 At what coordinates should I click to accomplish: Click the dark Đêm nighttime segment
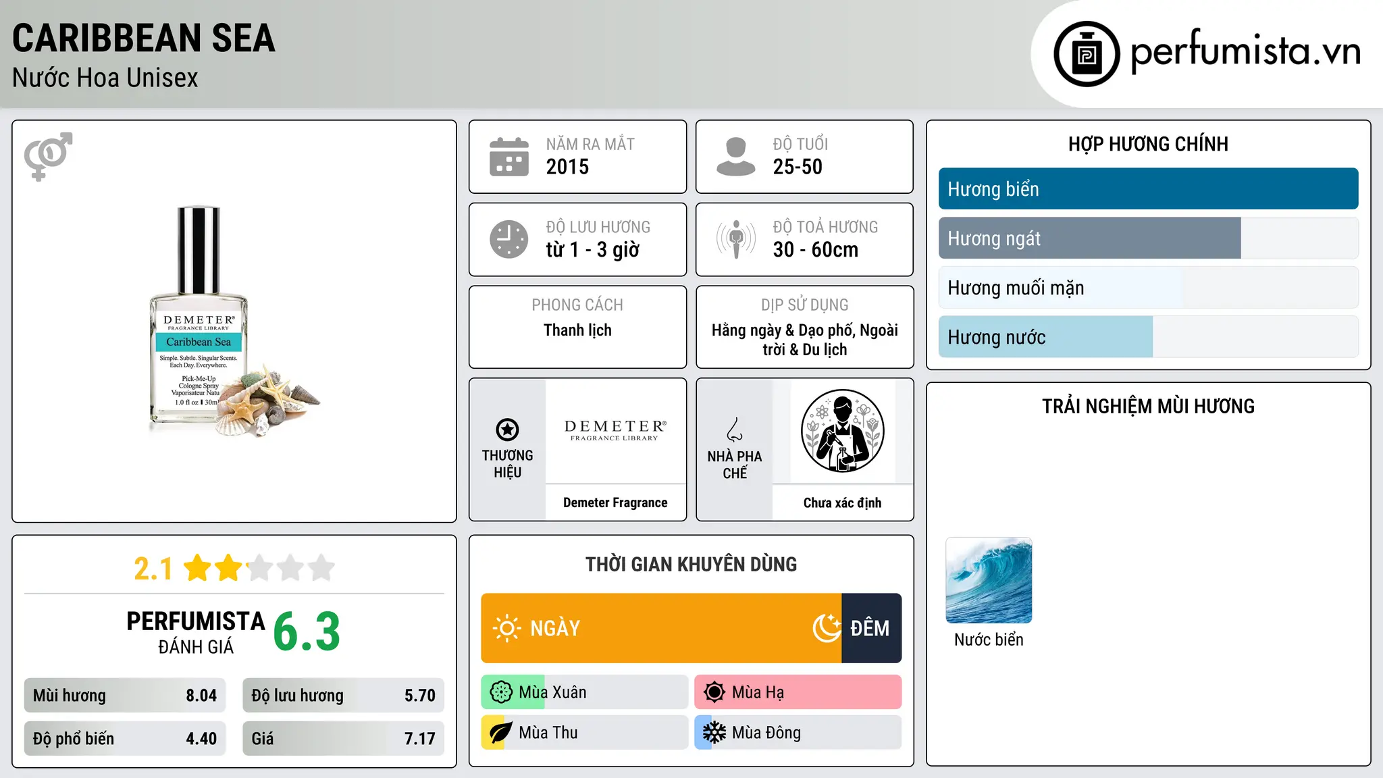point(871,628)
